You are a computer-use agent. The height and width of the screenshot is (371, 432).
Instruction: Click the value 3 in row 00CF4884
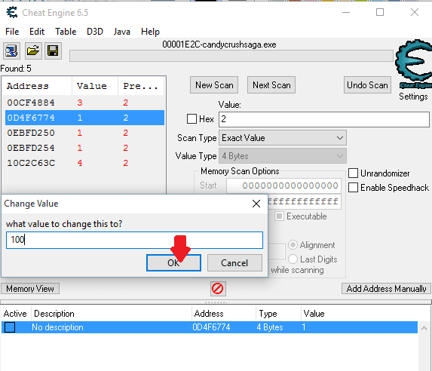80,103
